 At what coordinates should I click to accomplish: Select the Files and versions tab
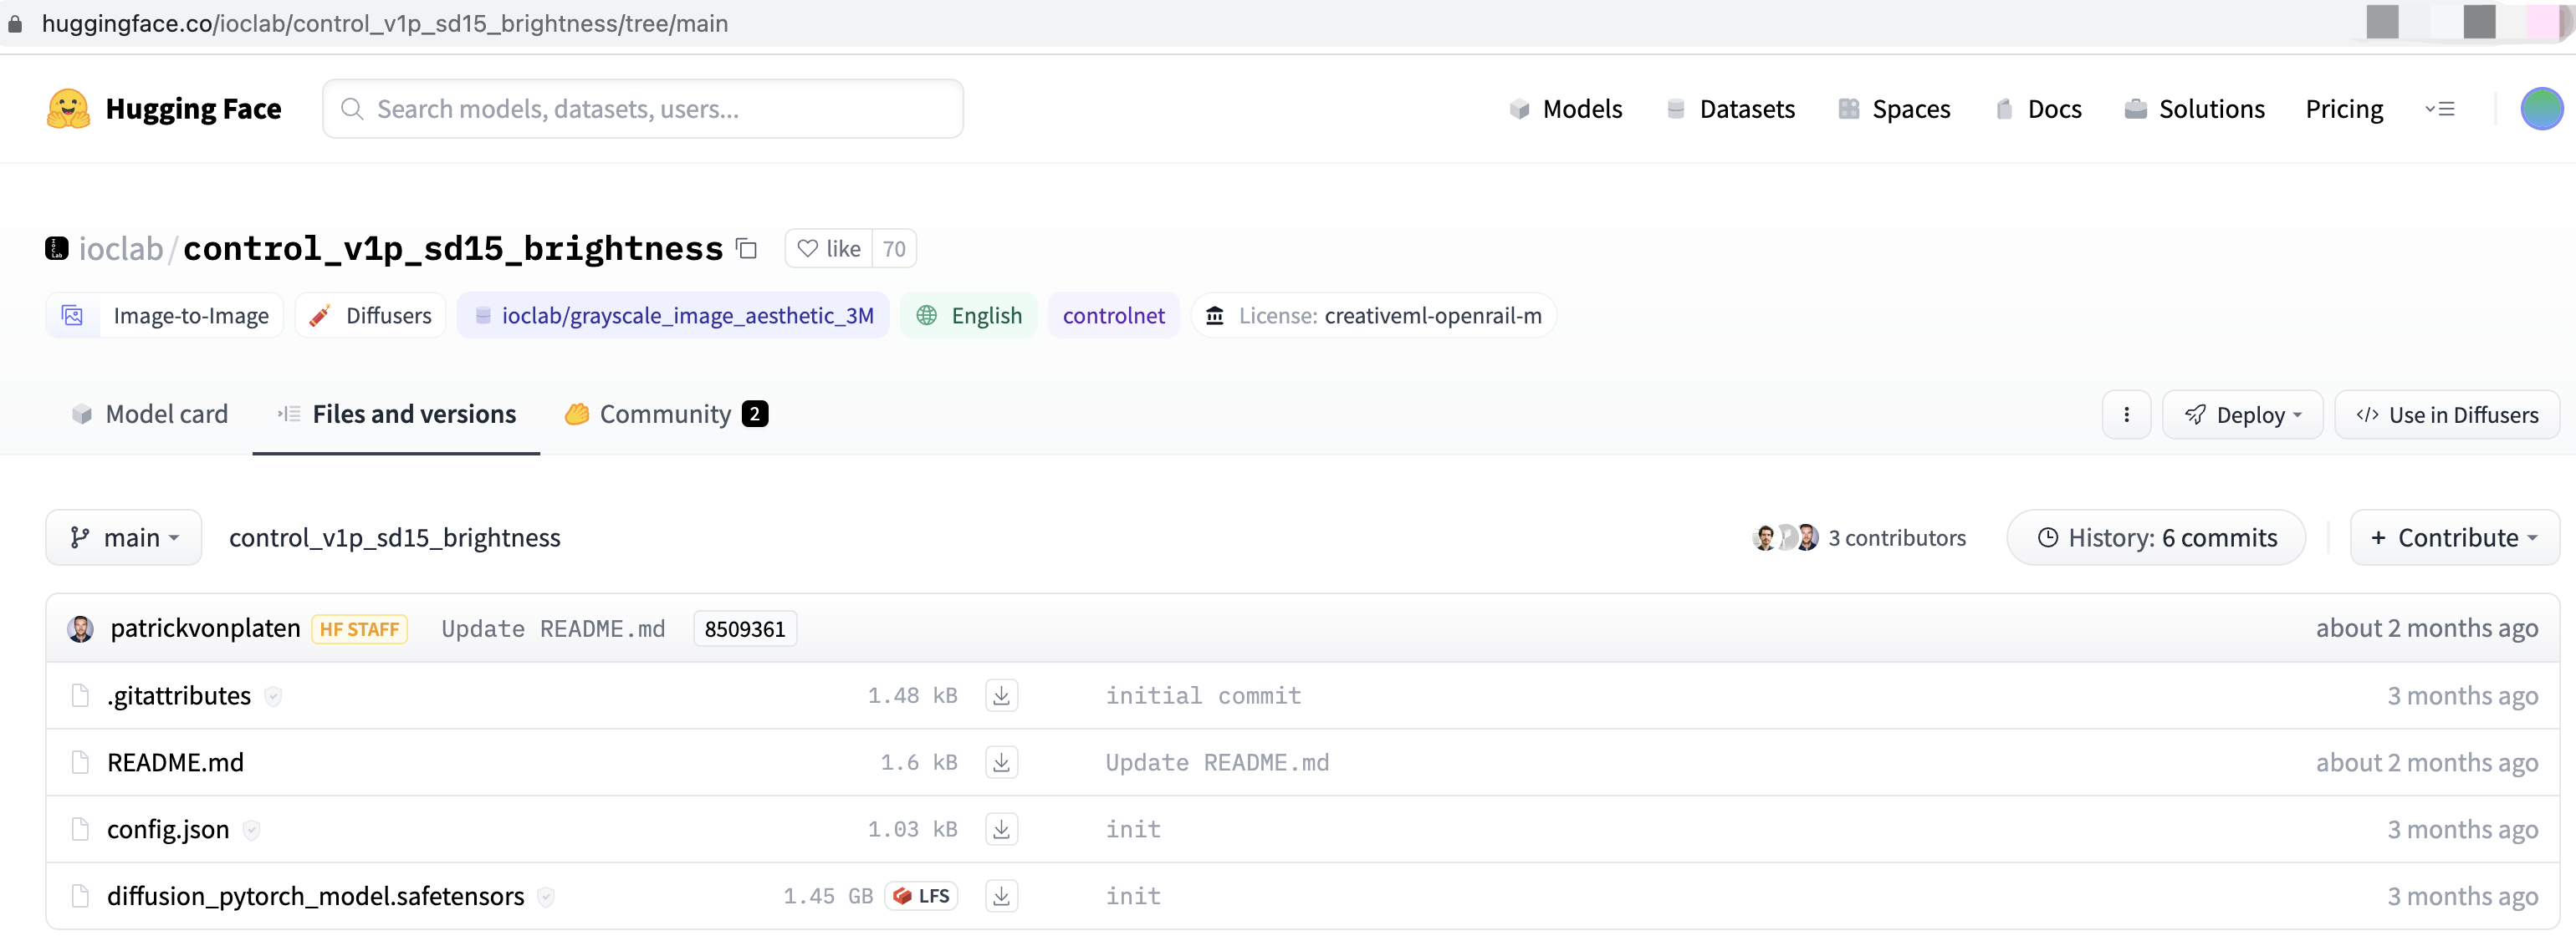pos(396,414)
